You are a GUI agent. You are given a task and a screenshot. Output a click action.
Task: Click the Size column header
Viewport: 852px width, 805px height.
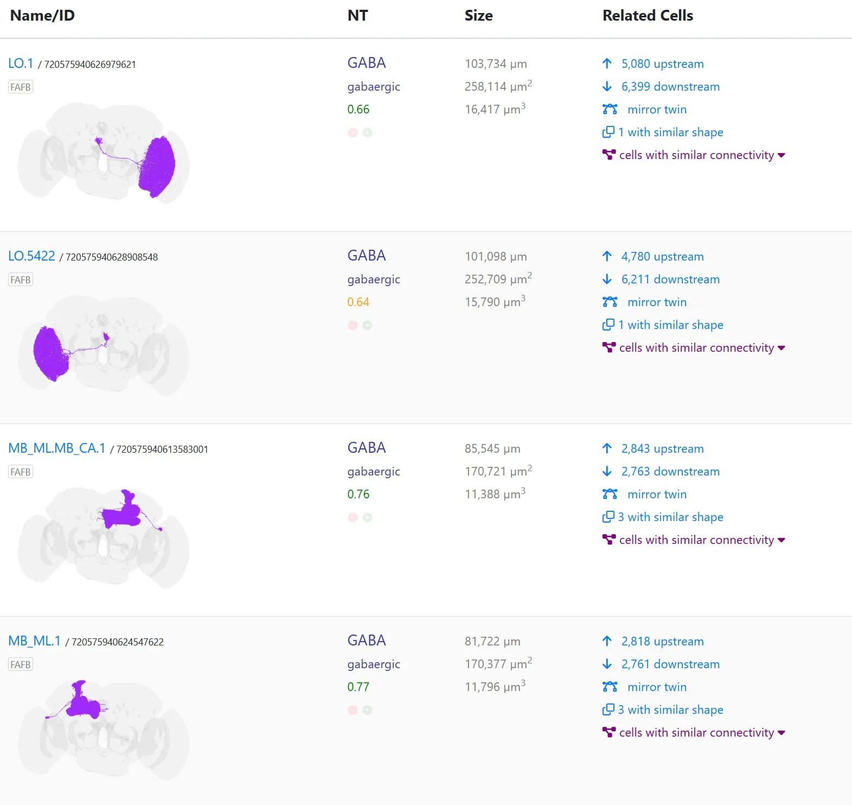478,16
